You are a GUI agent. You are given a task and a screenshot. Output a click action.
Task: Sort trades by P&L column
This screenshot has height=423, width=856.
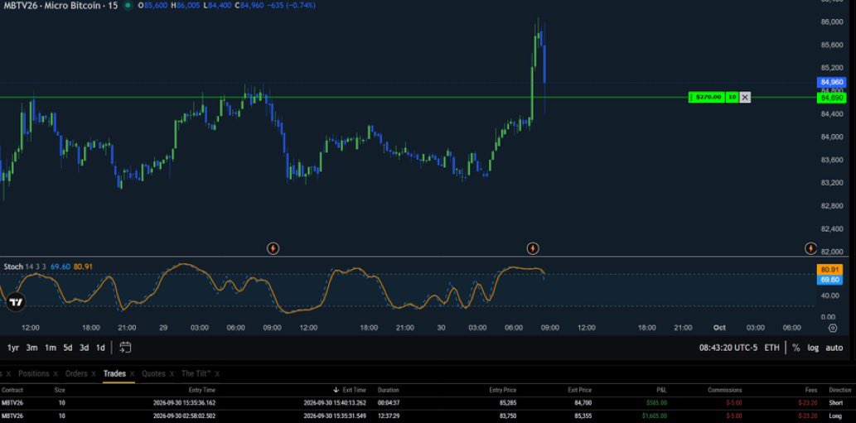[x=661, y=390]
